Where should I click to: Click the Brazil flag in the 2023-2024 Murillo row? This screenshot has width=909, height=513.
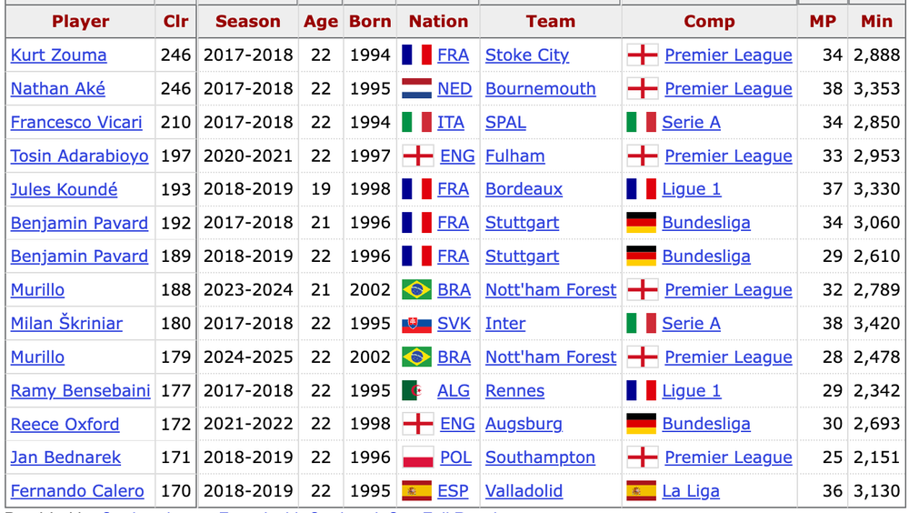(416, 290)
